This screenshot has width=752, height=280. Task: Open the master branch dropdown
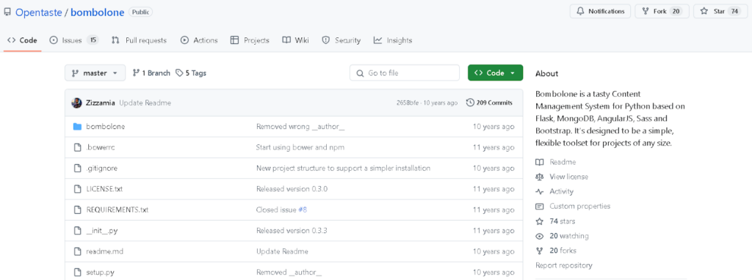pyautogui.click(x=95, y=73)
